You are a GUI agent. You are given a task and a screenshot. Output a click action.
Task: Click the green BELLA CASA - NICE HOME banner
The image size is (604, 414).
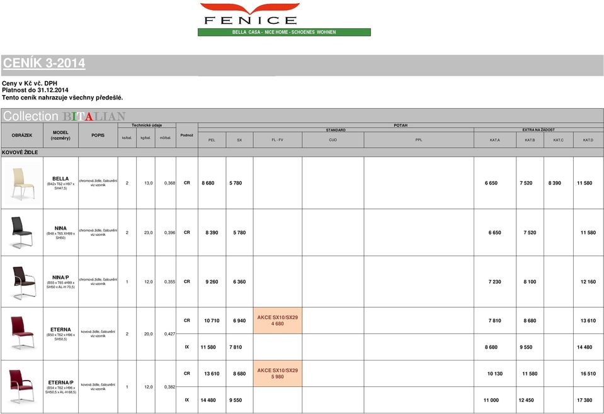pos(284,32)
